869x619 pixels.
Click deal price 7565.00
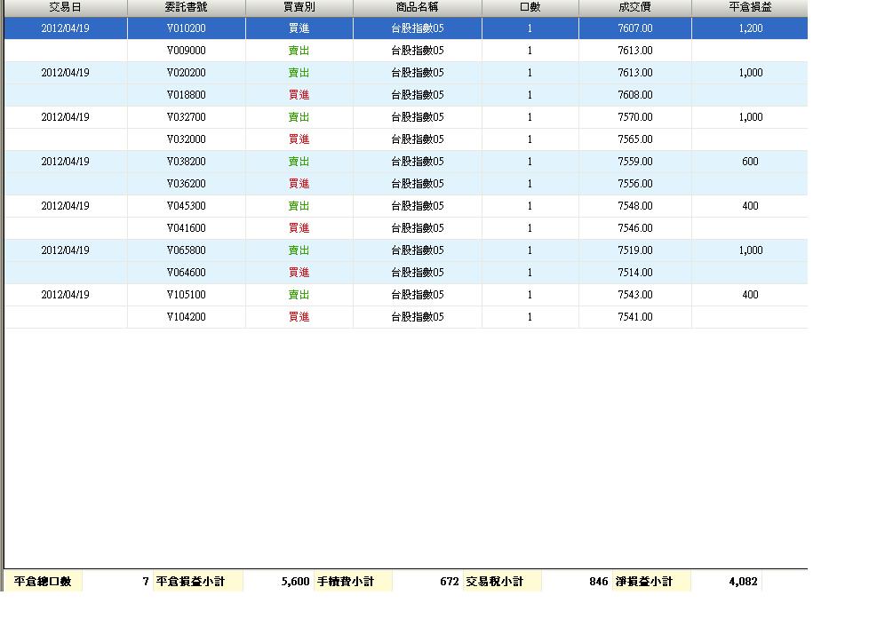[635, 139]
